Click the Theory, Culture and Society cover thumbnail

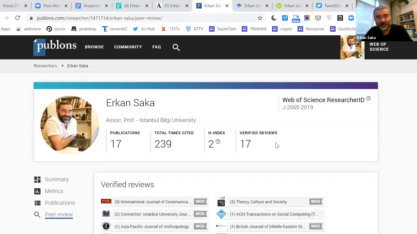(x=221, y=202)
